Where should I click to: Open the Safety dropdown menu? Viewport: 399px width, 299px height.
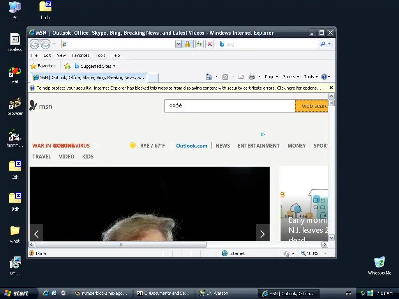coord(291,77)
